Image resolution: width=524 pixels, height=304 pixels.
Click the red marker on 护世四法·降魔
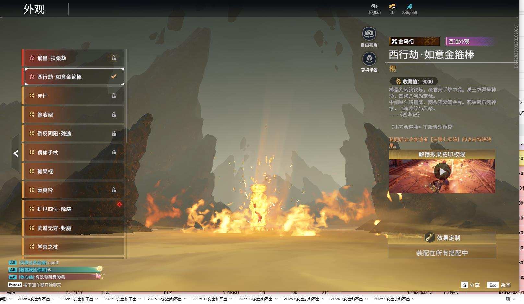coord(119,204)
